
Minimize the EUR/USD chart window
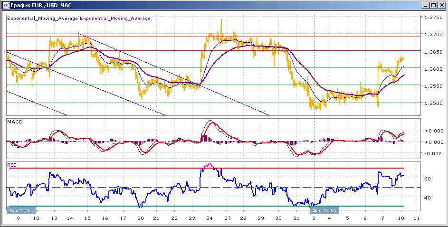426,5
